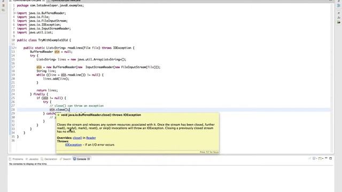The width and height of the screenshot is (342, 192).
Task: Click "import java.util.List;" line
Action: tap(35, 33)
